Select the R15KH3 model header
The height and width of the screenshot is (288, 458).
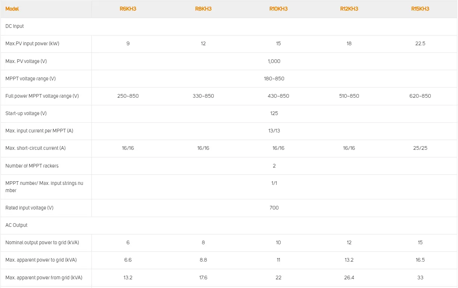coord(420,9)
